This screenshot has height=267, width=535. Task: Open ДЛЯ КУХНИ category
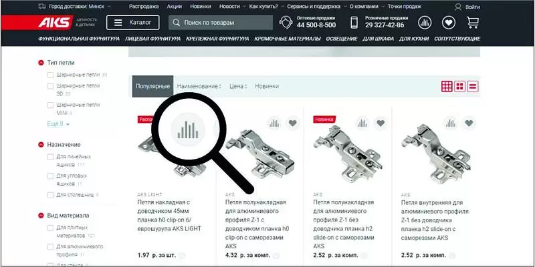414,39
